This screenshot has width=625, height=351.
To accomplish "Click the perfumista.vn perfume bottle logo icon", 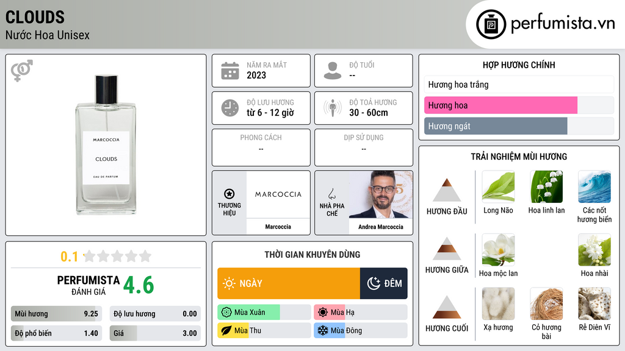I will [491, 24].
